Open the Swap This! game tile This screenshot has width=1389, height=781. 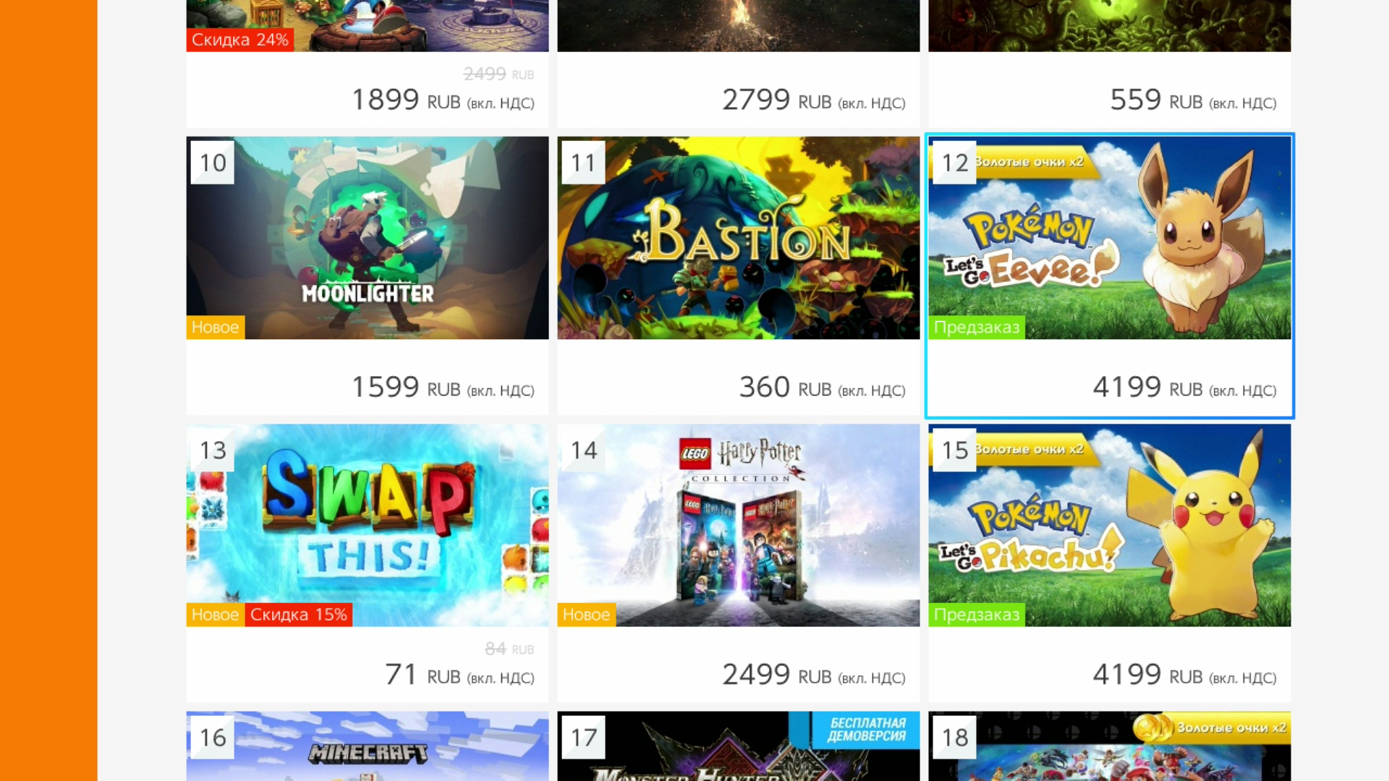point(368,563)
